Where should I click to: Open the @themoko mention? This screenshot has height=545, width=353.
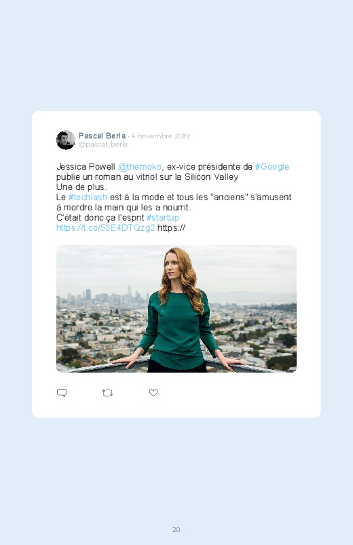pyautogui.click(x=140, y=167)
